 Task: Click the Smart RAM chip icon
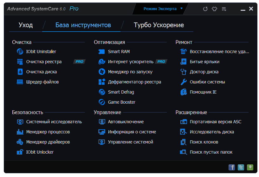[101, 52]
